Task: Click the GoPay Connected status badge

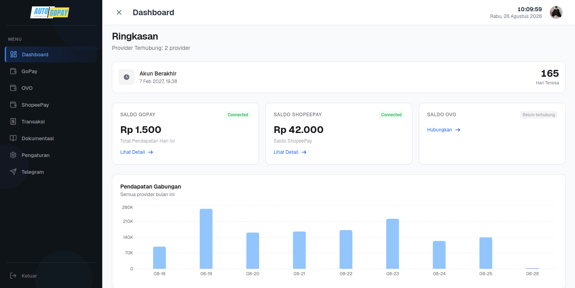Action: pos(238,115)
